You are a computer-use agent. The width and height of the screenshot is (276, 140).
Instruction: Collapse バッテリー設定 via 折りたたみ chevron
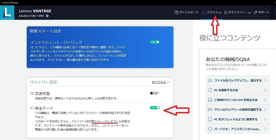168,82
